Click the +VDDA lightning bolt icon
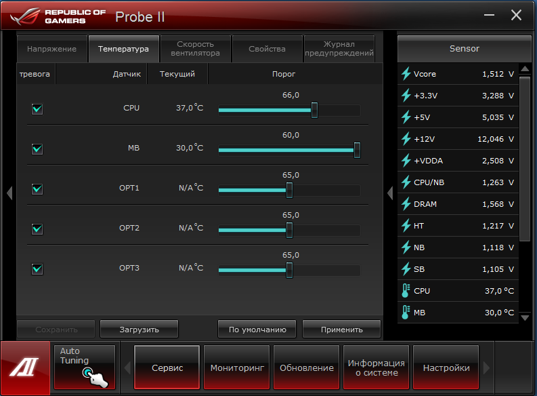Viewport: 537px width, 396px height. [x=406, y=161]
